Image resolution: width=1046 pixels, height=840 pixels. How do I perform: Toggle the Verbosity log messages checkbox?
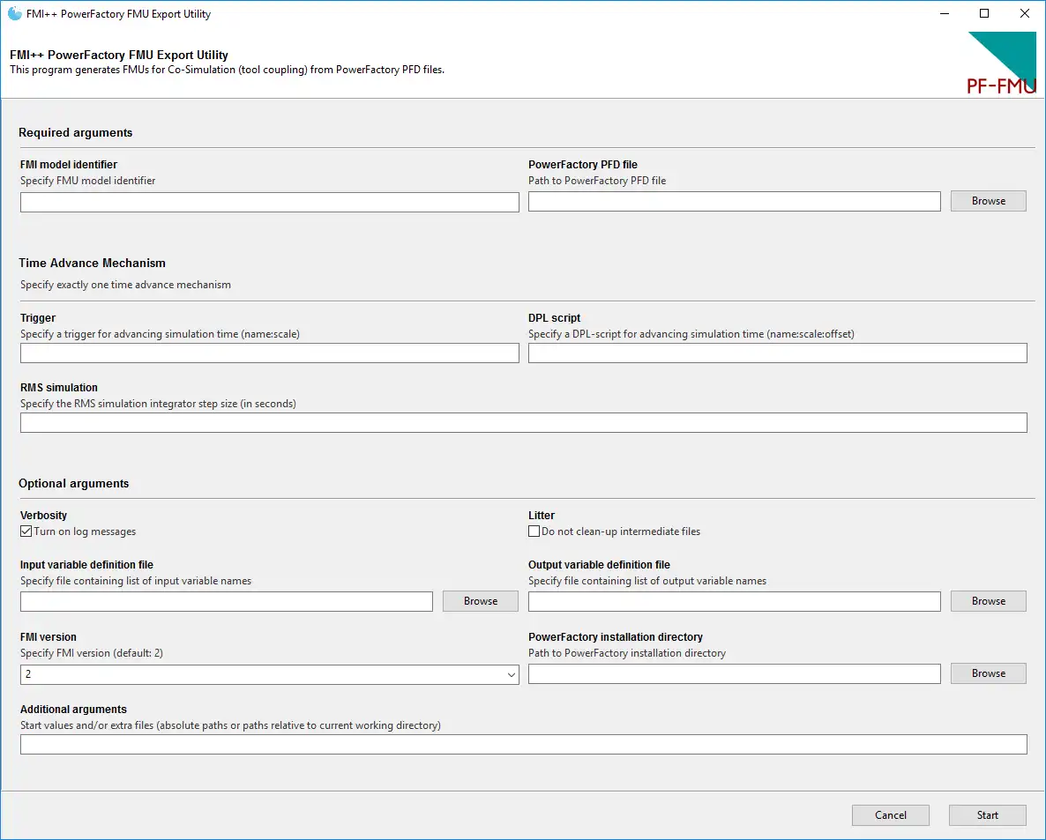(26, 532)
